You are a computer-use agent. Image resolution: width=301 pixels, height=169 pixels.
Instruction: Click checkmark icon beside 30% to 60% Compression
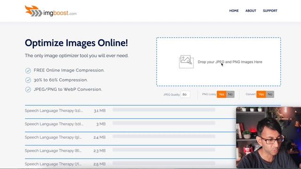28,80
